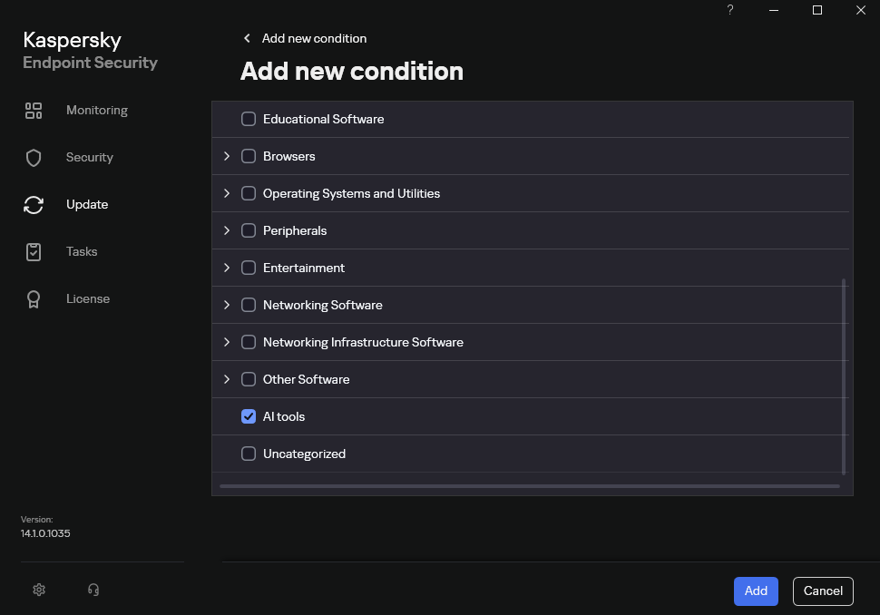Select the Educational Software label
Image resolution: width=880 pixels, height=615 pixels.
pyautogui.click(x=323, y=119)
